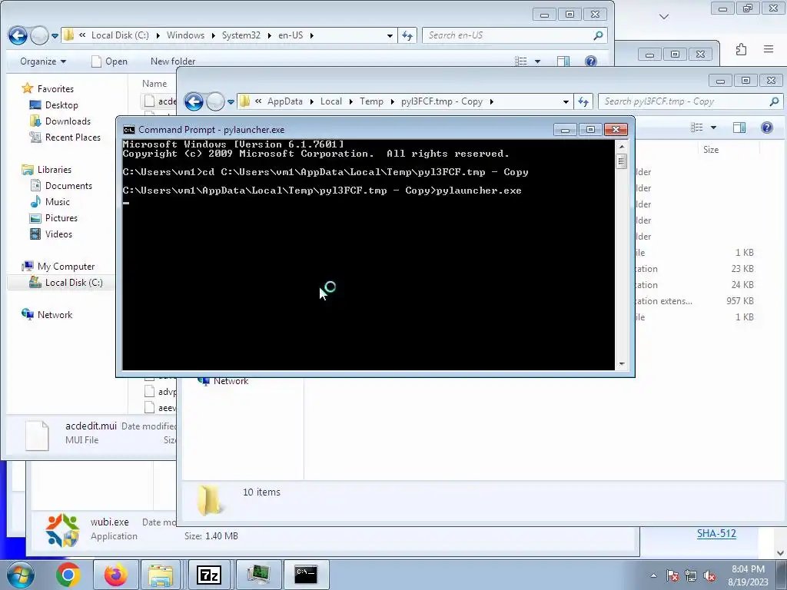Viewport: 787px width, 590px height.
Task: Open help in the en-US Explorer toolbar
Action: [x=591, y=61]
